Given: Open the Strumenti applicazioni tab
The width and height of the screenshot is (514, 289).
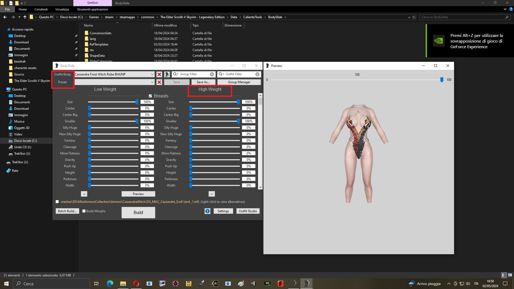Looking at the screenshot, I should click(92, 9).
